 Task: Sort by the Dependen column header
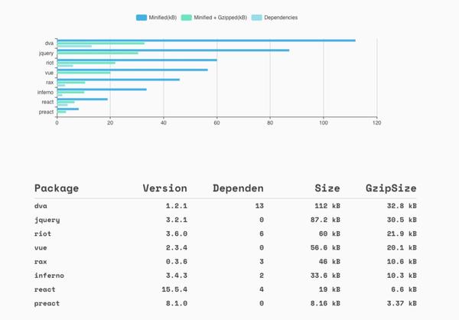pos(238,188)
